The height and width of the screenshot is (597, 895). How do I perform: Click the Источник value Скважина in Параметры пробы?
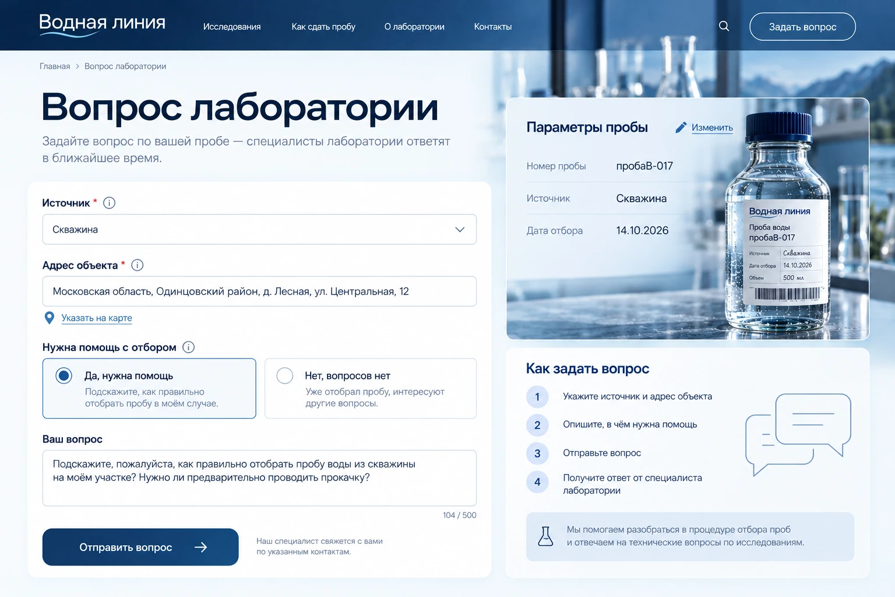click(642, 198)
